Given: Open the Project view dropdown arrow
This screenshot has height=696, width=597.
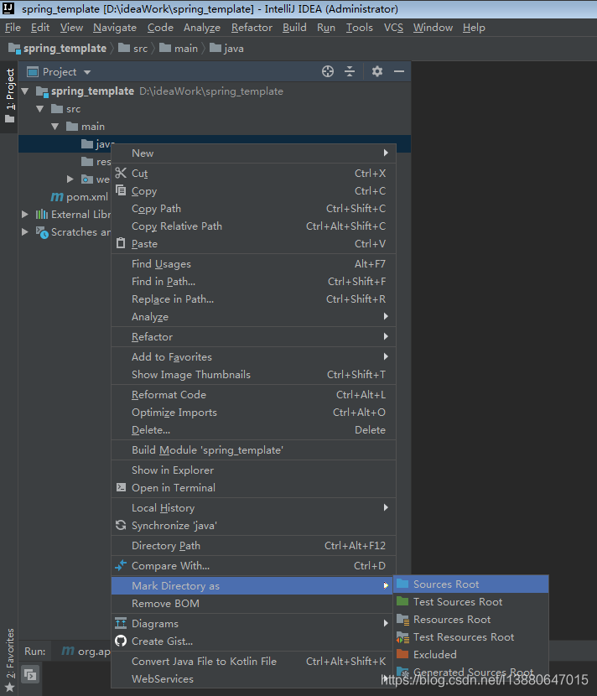Looking at the screenshot, I should 87,72.
